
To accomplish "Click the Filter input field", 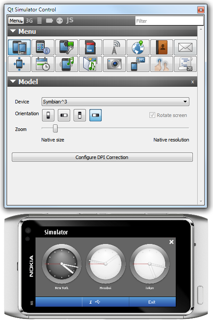I will (x=169, y=21).
